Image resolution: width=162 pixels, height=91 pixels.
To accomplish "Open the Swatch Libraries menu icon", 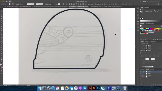I will click(141, 39).
